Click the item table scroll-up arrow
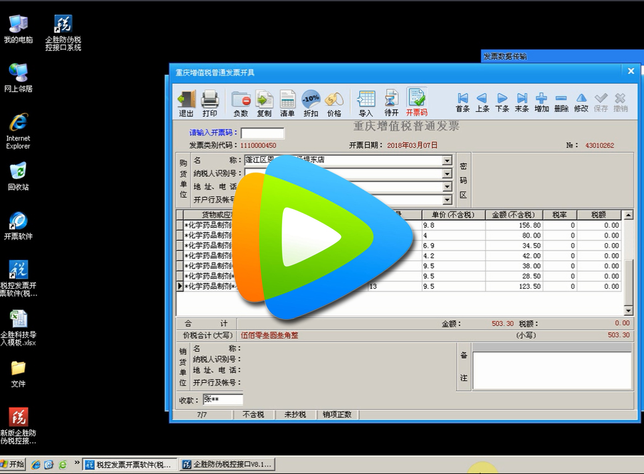 (628, 215)
